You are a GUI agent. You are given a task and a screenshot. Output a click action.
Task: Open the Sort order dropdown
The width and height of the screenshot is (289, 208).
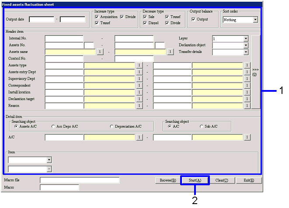[x=255, y=20]
